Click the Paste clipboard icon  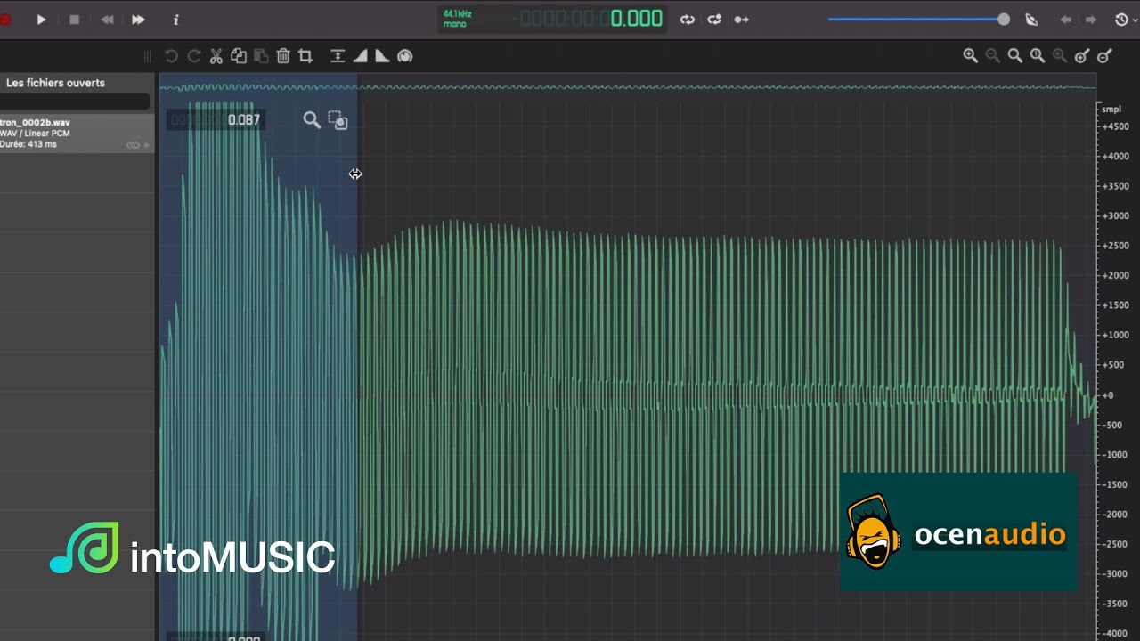(261, 56)
